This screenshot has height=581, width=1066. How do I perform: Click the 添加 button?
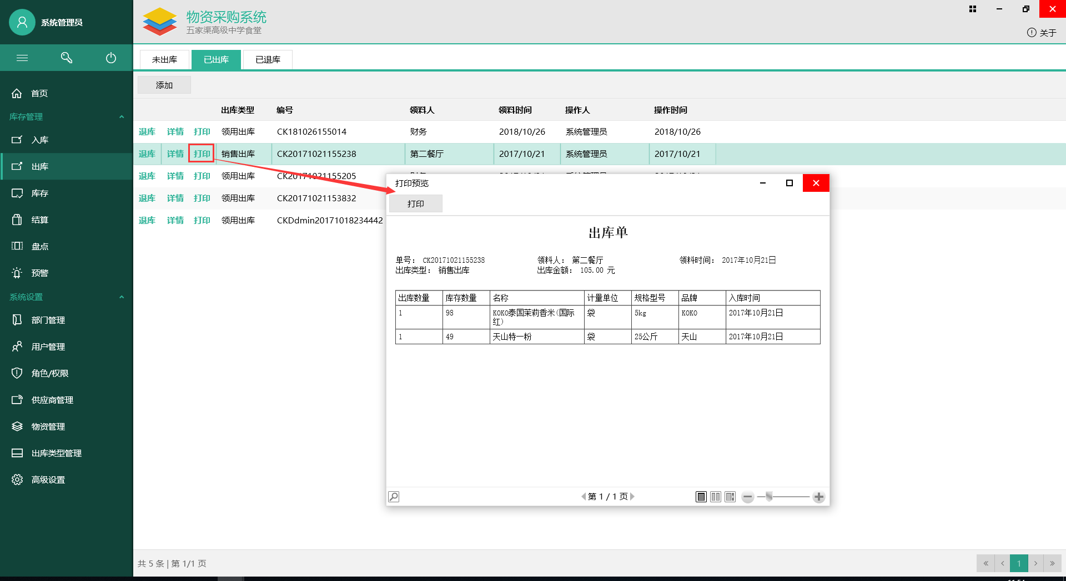(x=164, y=85)
